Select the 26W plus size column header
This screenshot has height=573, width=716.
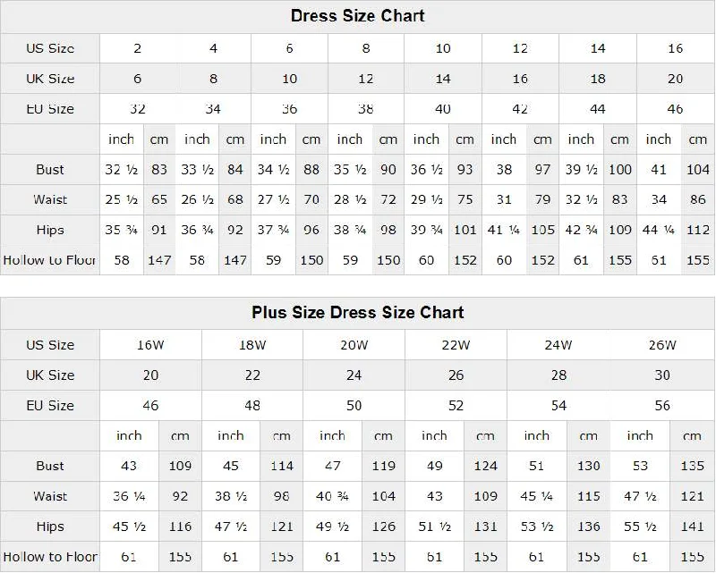point(662,345)
